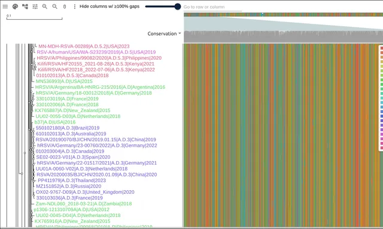Select RSVA/20200035/BJ/CHN/2020.01.09 China label

[97, 175]
